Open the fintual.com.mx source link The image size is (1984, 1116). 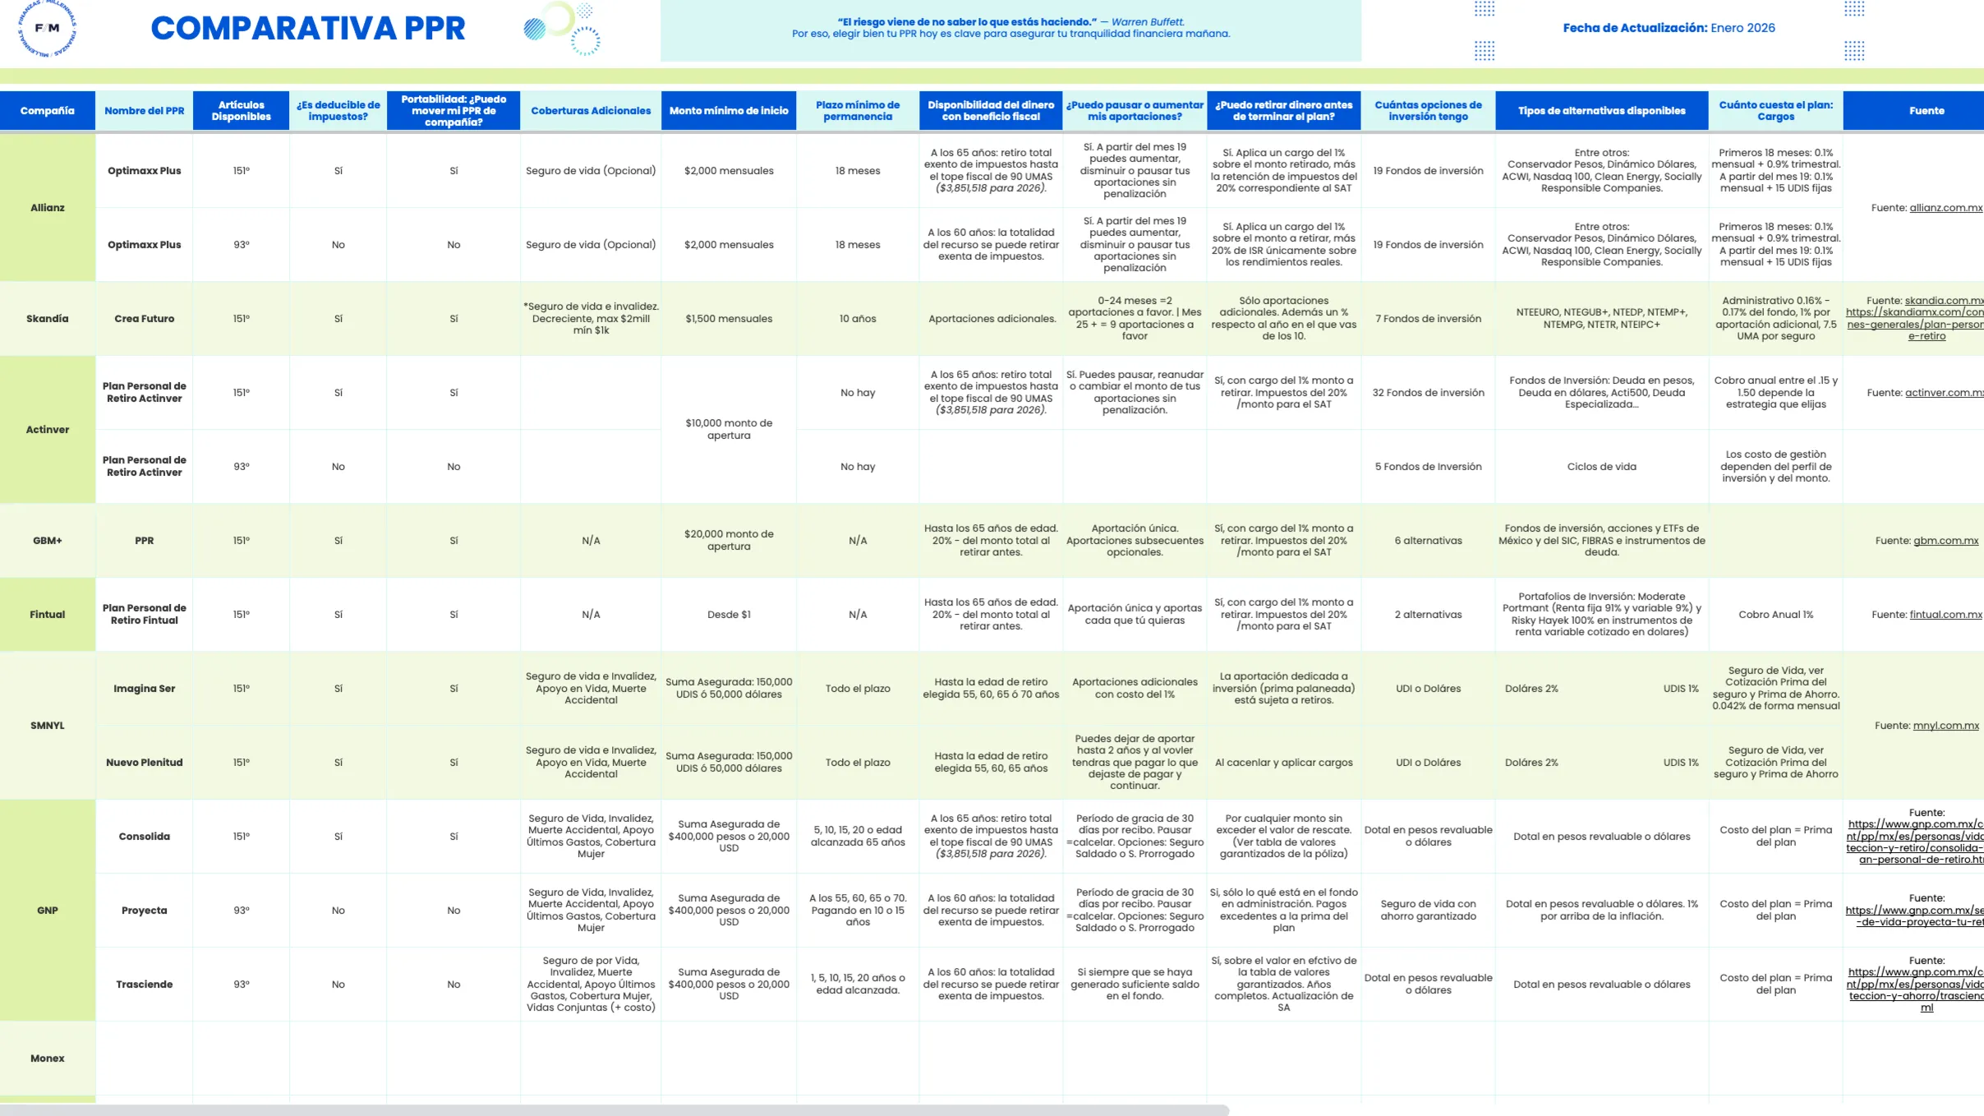pos(1945,615)
